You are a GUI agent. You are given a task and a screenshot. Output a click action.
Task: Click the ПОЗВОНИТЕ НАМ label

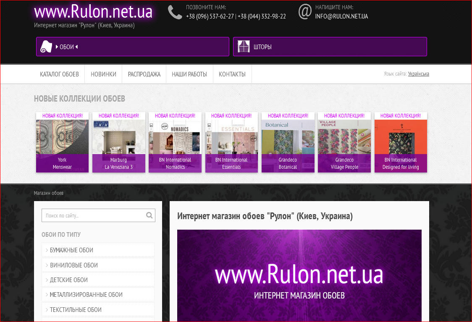coord(206,7)
